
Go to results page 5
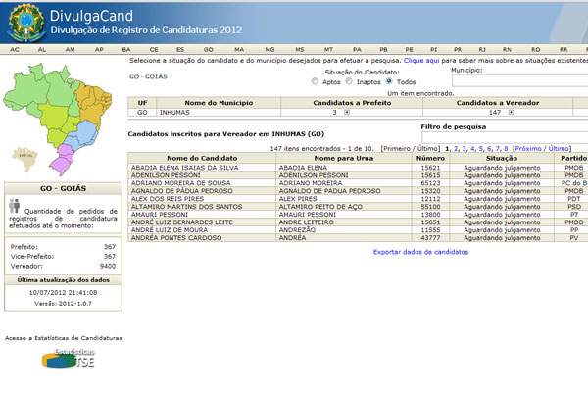click(x=481, y=148)
